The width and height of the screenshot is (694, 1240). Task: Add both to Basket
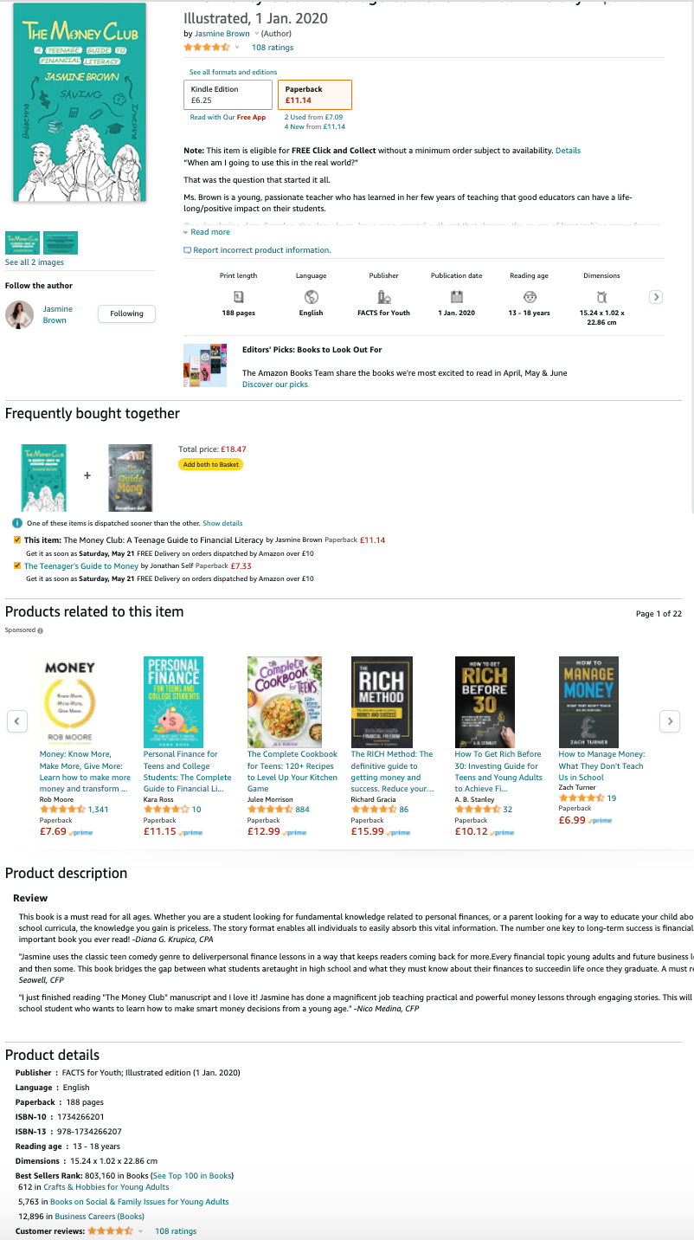(x=210, y=464)
